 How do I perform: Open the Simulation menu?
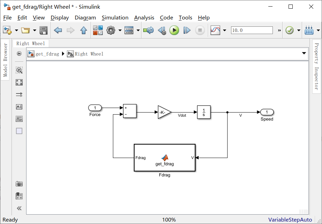(115, 18)
